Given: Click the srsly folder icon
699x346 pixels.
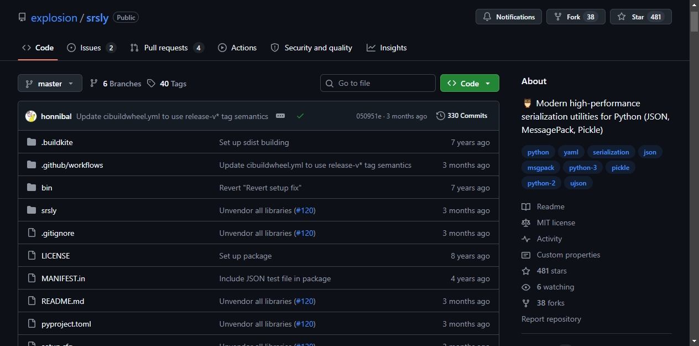Looking at the screenshot, I should pyautogui.click(x=32, y=210).
